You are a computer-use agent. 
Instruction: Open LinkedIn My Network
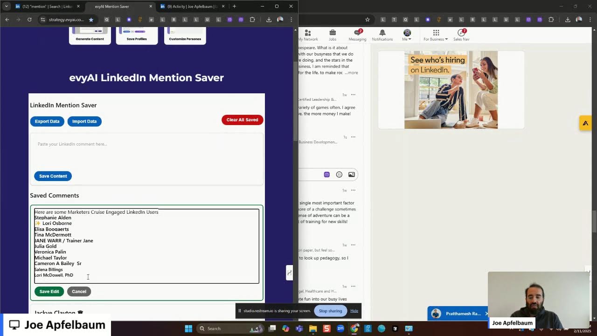click(308, 35)
